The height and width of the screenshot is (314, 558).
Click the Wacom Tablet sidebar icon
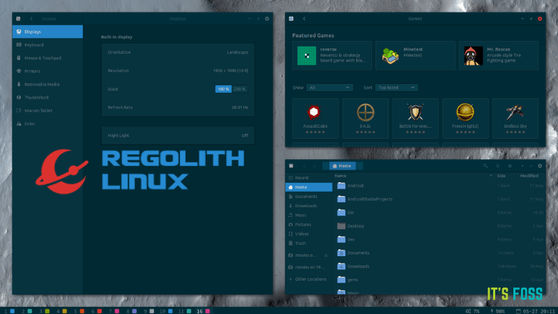(19, 110)
